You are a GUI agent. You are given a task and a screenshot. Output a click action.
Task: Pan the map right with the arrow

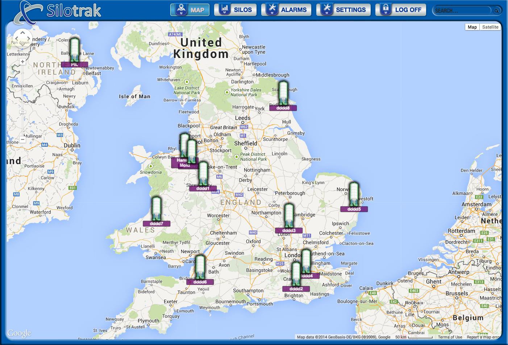(x=29, y=38)
